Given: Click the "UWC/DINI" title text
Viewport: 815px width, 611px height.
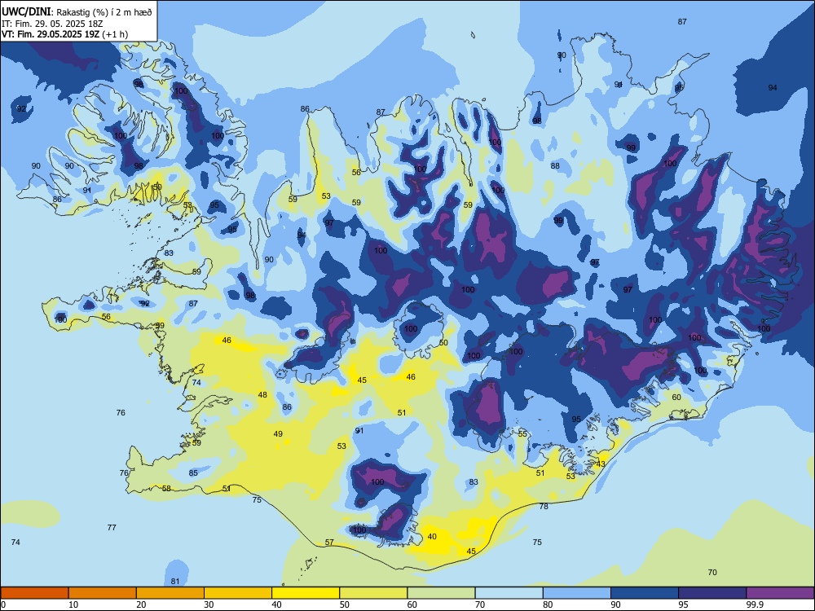Looking at the screenshot, I should pyautogui.click(x=26, y=12).
